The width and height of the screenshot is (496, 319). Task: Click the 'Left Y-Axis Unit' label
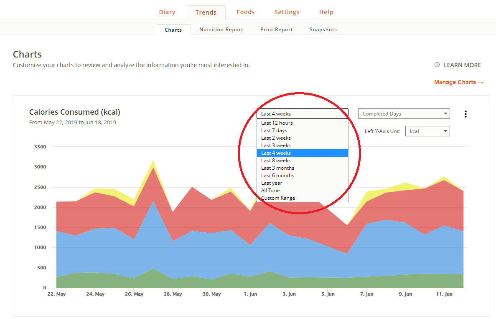[x=382, y=131]
